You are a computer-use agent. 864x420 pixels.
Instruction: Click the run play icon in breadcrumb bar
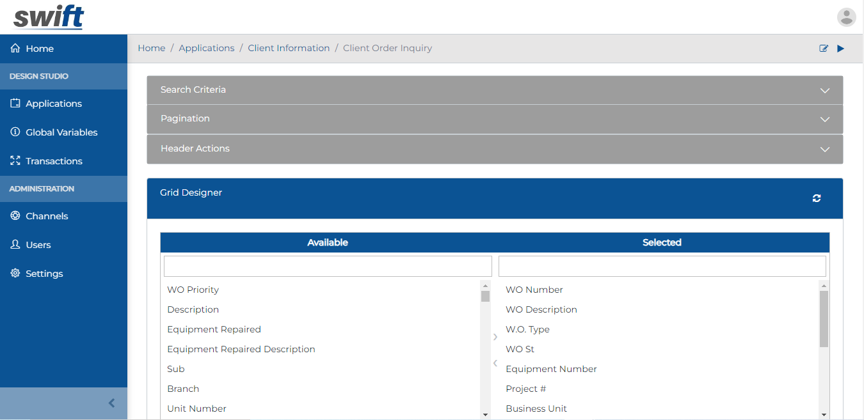[841, 49]
